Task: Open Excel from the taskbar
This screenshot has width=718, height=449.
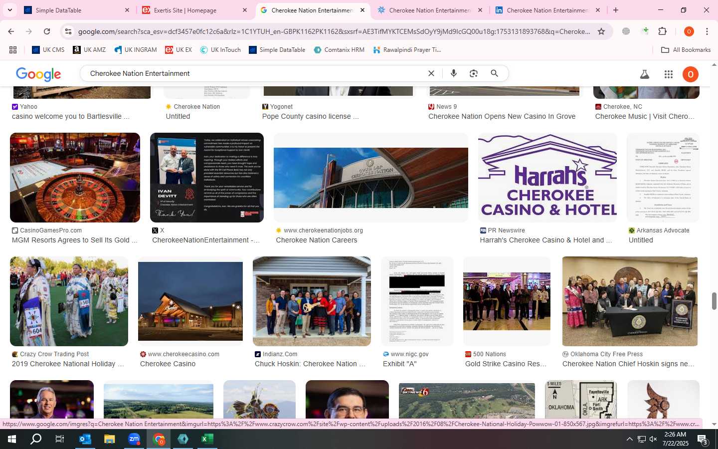Action: click(207, 439)
